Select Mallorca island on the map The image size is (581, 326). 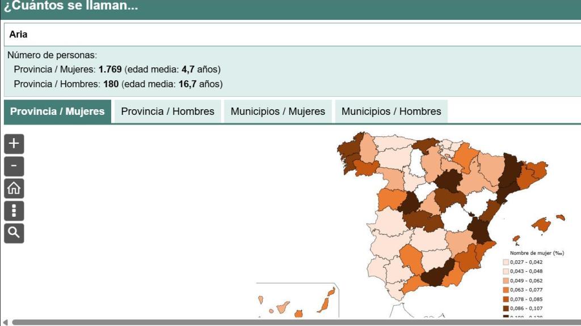click(541, 225)
